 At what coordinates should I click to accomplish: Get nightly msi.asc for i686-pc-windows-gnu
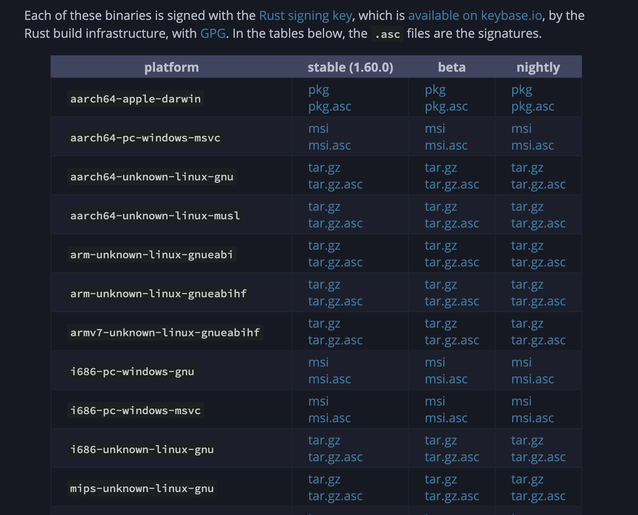532,379
